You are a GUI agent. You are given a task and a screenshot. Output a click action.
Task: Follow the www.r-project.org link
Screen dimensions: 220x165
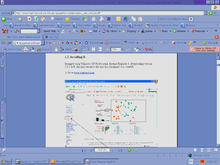click(84, 73)
